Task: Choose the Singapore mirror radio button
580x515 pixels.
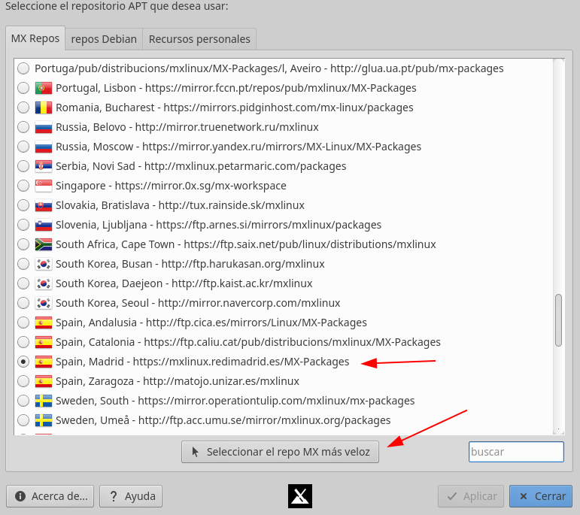Action: point(23,186)
